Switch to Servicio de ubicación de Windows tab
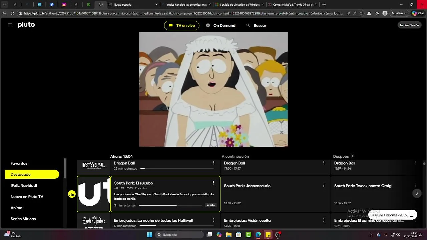This screenshot has height=240, width=427. click(240, 5)
